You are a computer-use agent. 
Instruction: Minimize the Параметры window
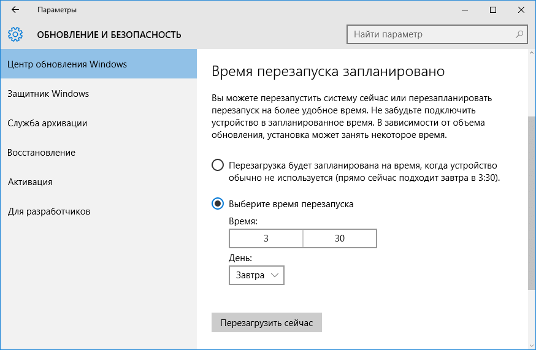465,10
